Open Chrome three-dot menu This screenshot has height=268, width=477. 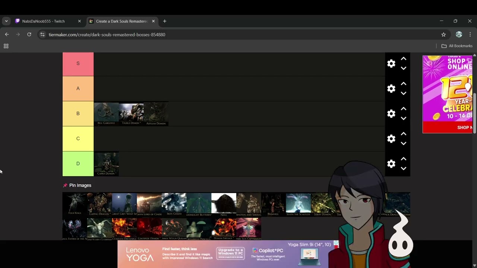[470, 35]
